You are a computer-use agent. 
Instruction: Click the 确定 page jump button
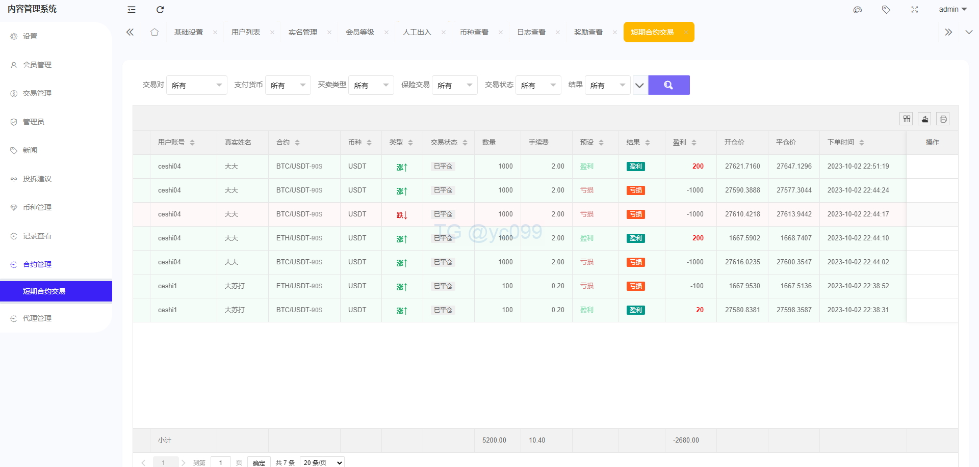tap(259, 462)
